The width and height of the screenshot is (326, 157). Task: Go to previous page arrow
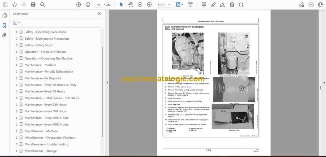(x=79, y=5)
